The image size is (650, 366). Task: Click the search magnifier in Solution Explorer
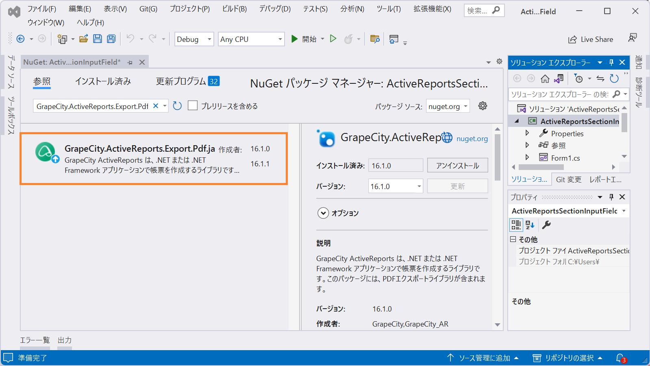pyautogui.click(x=616, y=94)
